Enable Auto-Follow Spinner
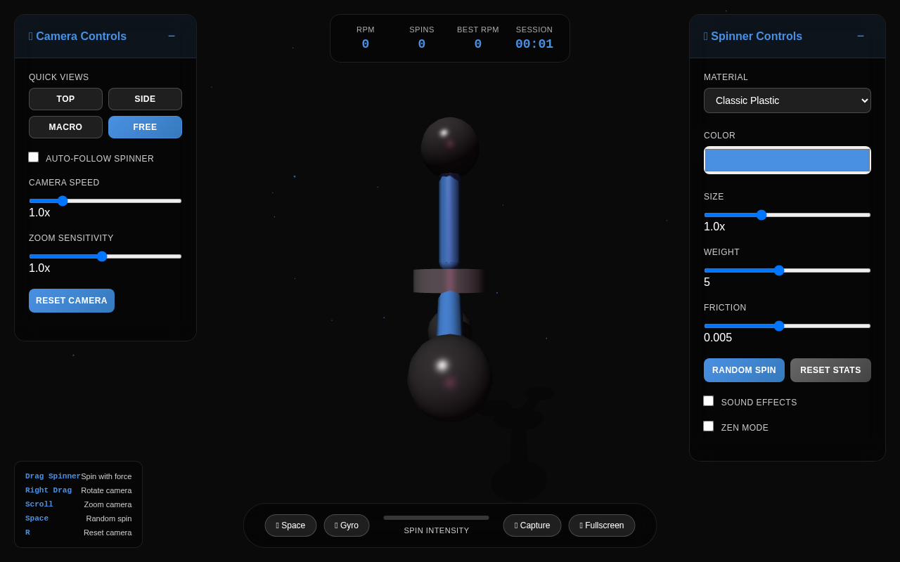This screenshot has width=900, height=562. point(33,157)
